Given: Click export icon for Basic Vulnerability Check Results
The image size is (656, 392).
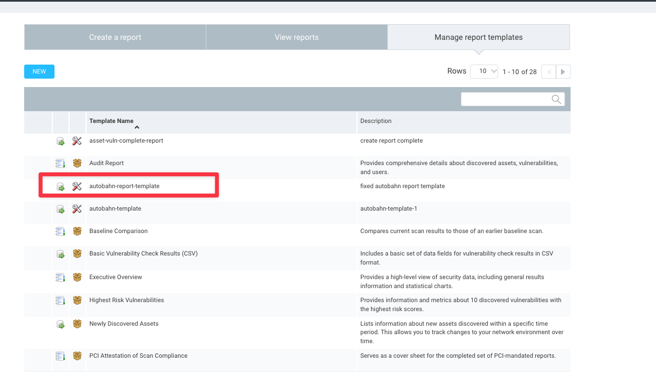Looking at the screenshot, I should [61, 254].
